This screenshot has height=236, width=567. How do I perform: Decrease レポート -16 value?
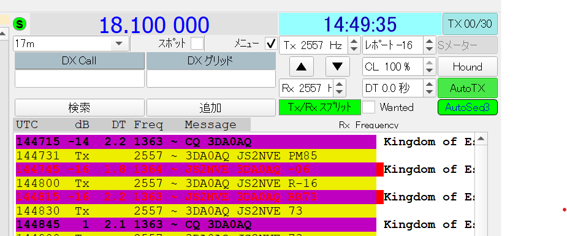click(429, 49)
